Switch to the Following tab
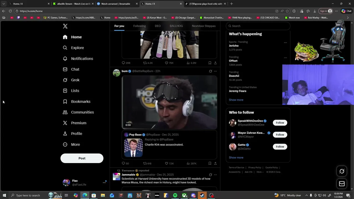354x199 pixels. point(139,26)
